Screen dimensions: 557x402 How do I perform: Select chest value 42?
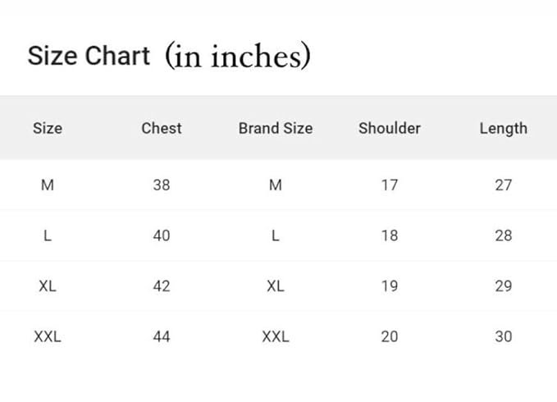[x=162, y=286]
